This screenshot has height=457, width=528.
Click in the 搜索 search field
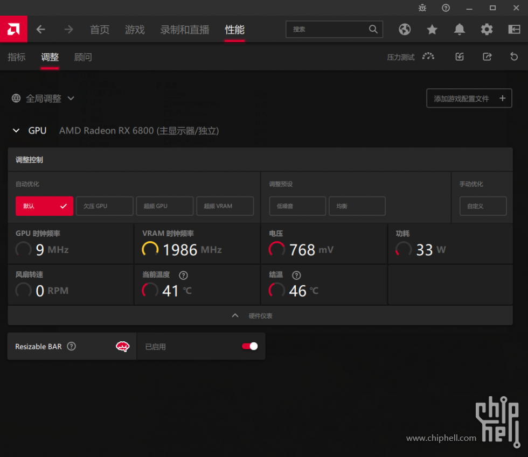(x=334, y=29)
